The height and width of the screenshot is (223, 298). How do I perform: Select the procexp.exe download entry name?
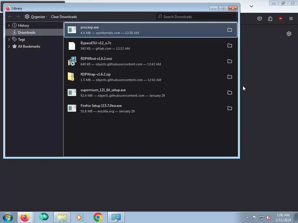[x=90, y=27]
